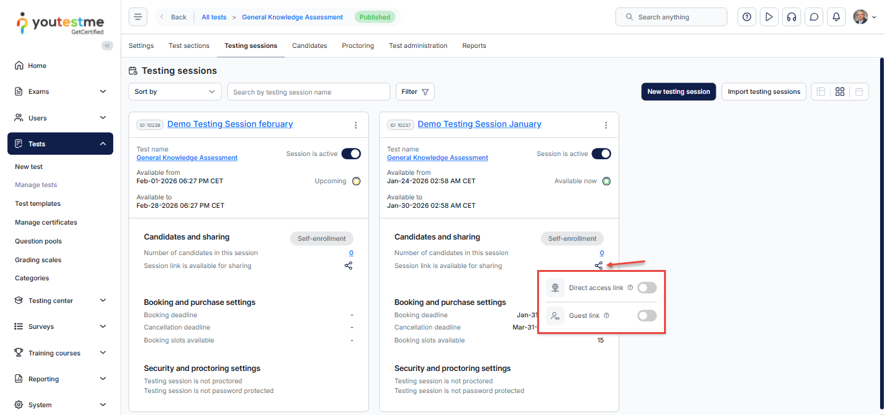This screenshot has height=415, width=884.
Task: Open the Proctoring tab
Action: point(358,46)
